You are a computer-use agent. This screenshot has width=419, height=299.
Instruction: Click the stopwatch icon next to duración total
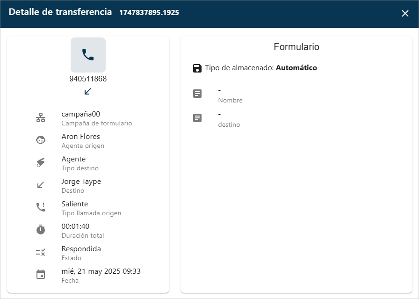click(41, 229)
